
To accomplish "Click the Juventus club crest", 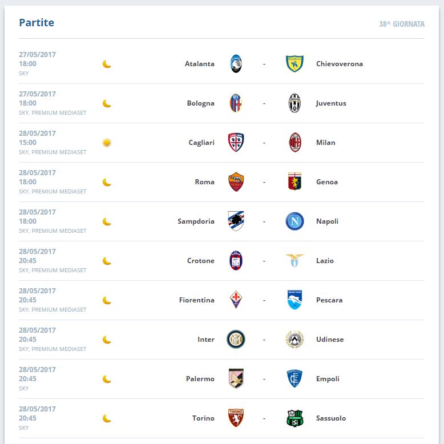I will [294, 103].
